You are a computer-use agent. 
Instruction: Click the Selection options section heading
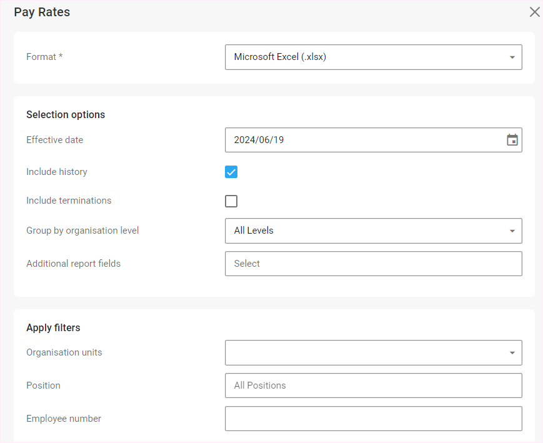pyautogui.click(x=66, y=114)
